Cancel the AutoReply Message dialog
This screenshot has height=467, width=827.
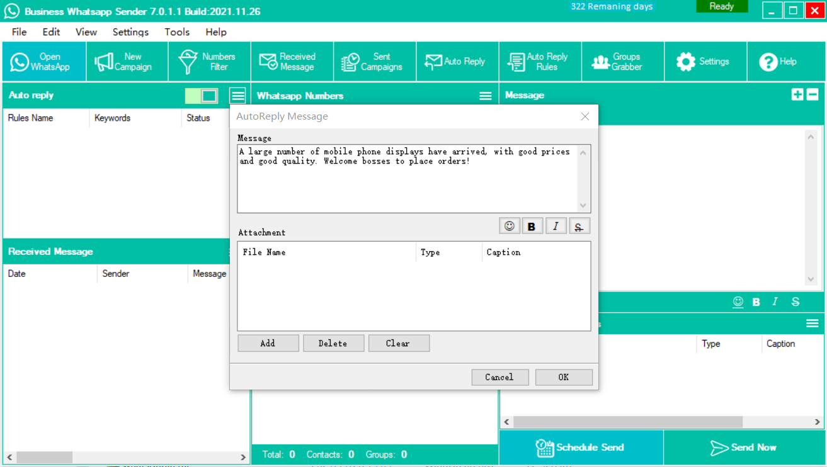pos(499,377)
